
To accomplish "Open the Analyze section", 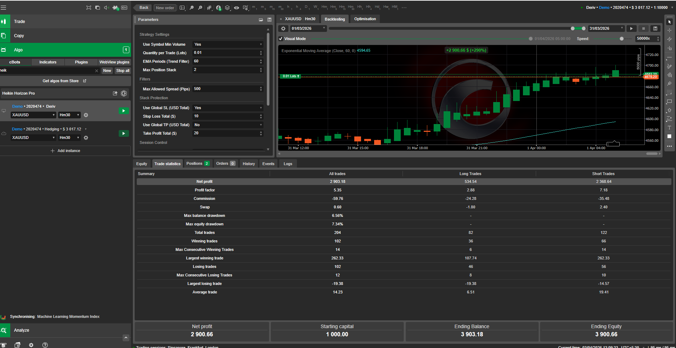I will click(x=22, y=330).
